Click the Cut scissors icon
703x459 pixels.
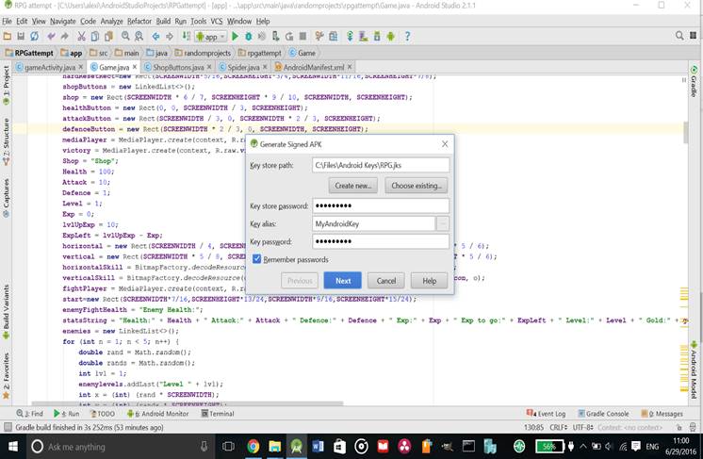point(81,37)
